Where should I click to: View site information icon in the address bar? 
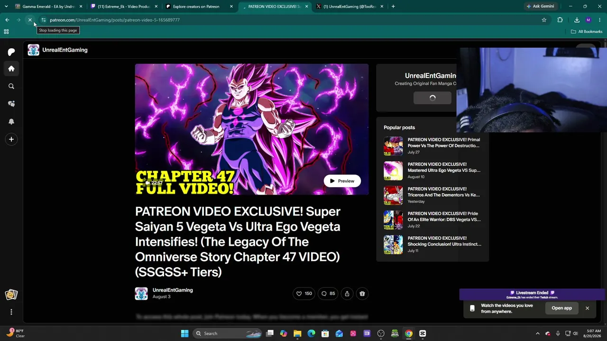[x=43, y=20]
